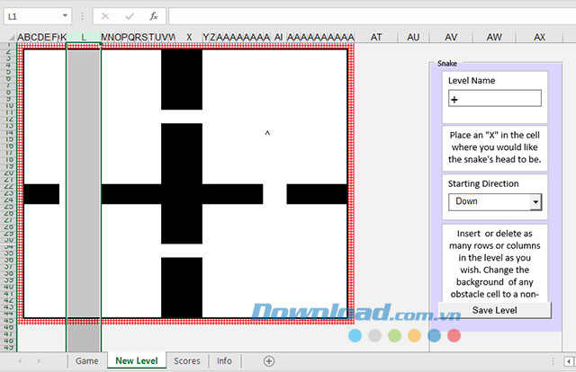Select column header AV
Viewport: 576px width, 372px height.
point(451,37)
